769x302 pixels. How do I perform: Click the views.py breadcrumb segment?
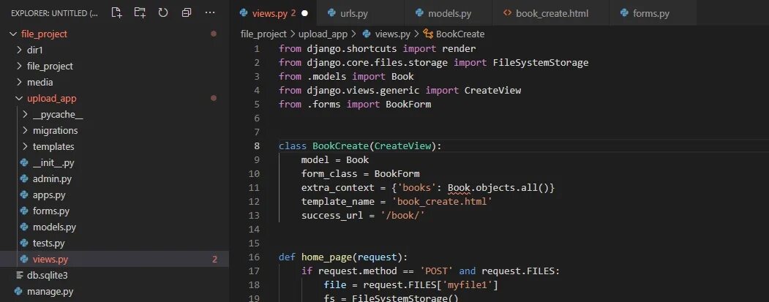click(392, 34)
